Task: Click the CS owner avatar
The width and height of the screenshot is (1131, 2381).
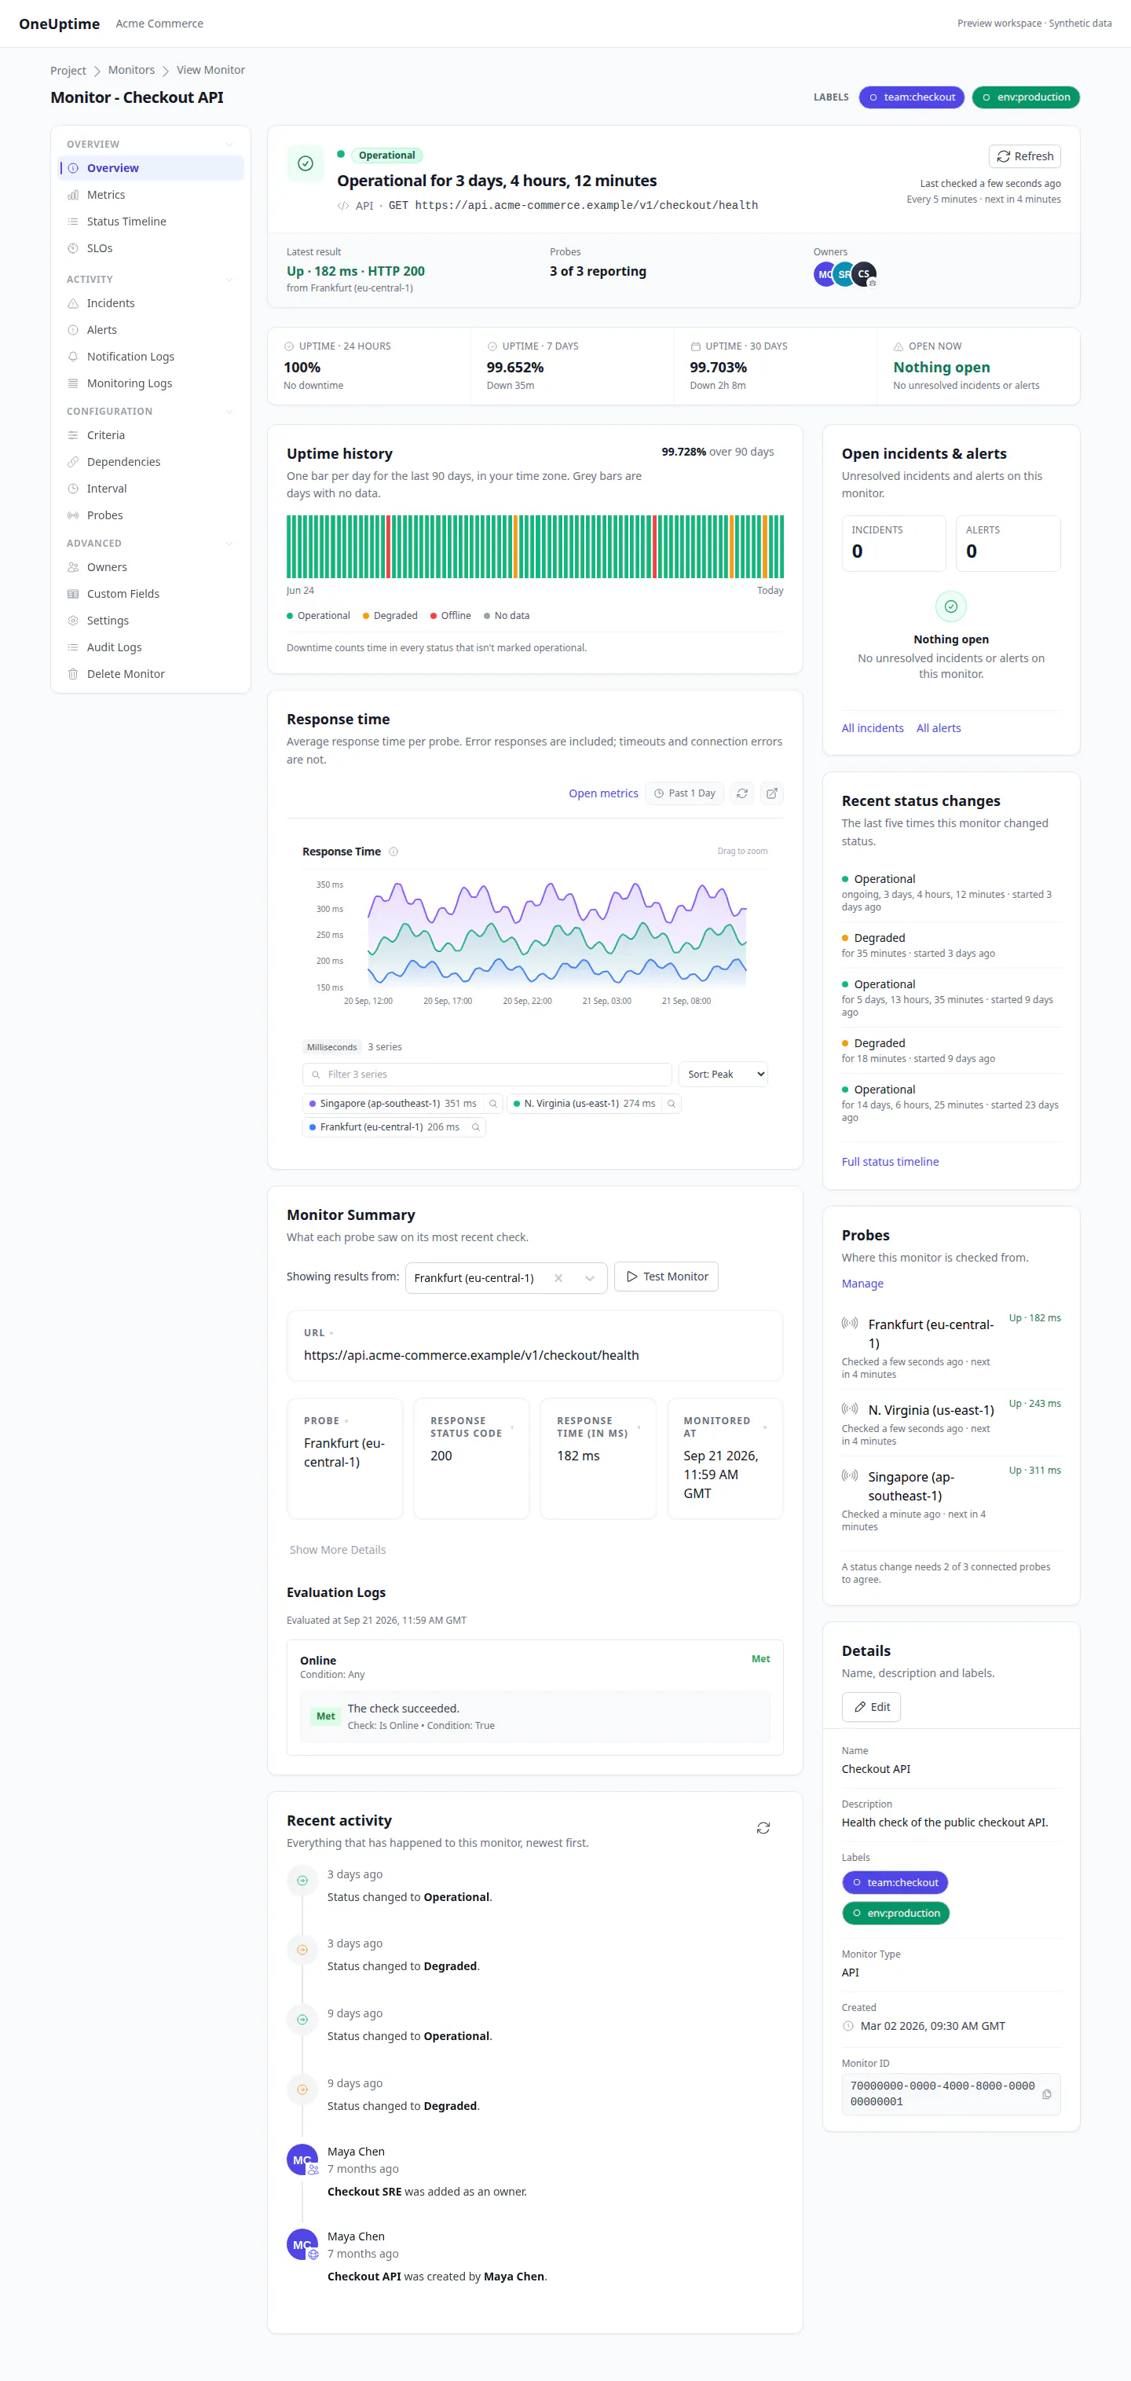Action: (864, 273)
